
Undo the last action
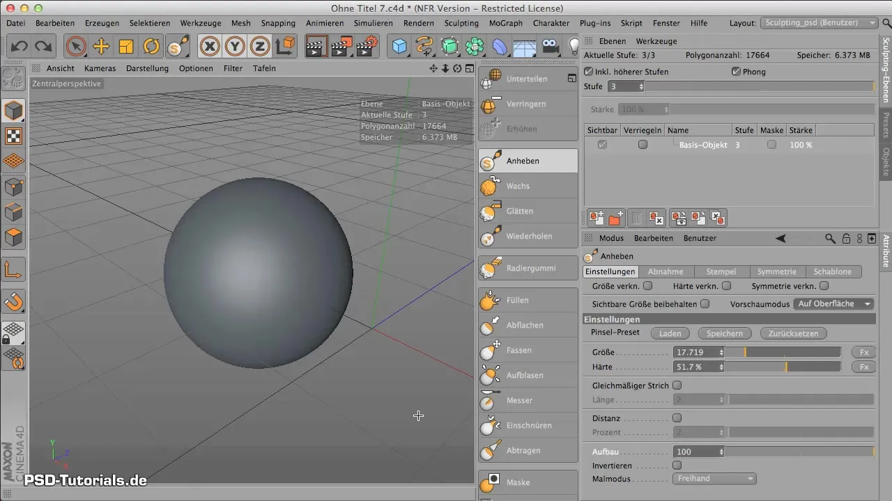click(20, 47)
